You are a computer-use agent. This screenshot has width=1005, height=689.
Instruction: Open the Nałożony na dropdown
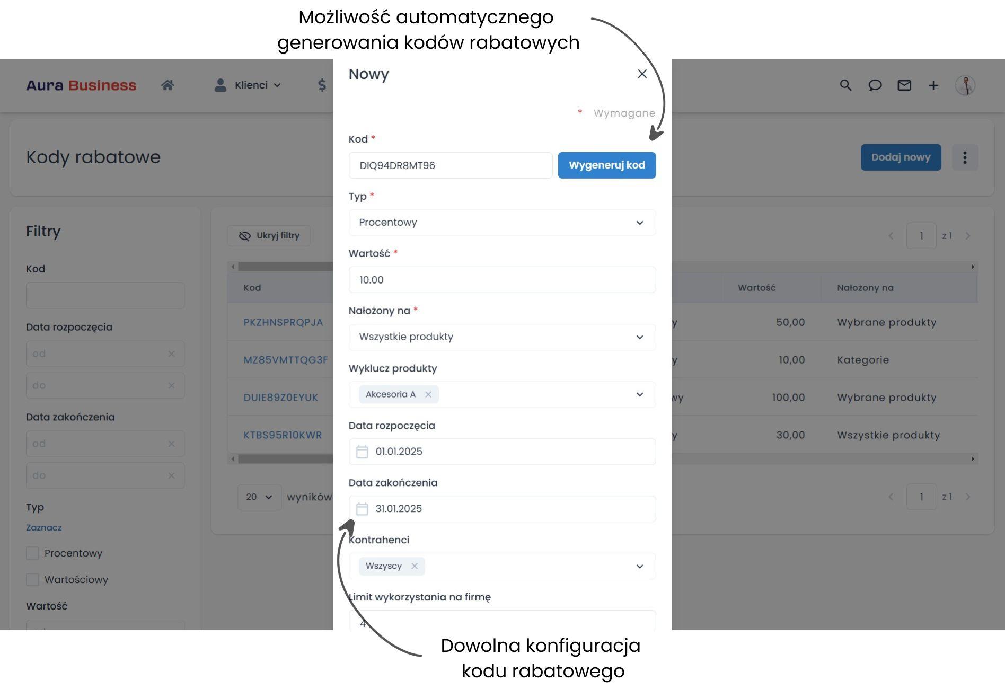click(501, 337)
